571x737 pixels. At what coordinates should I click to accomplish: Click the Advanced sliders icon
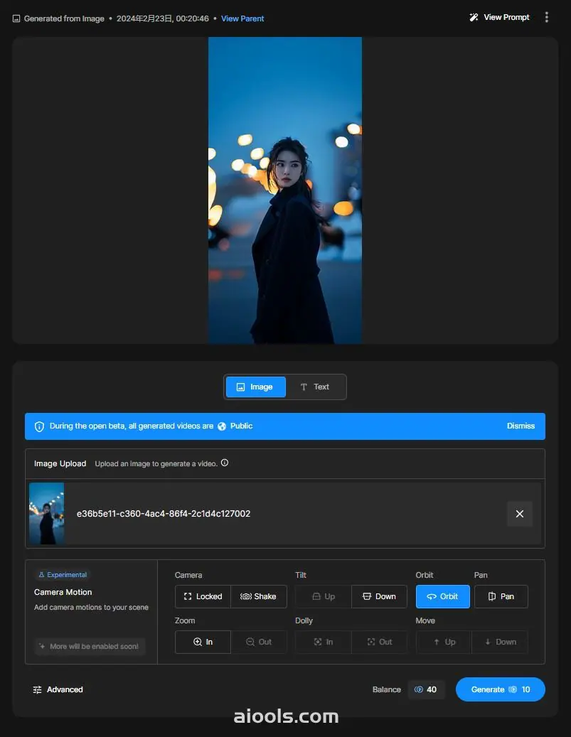pyautogui.click(x=38, y=689)
